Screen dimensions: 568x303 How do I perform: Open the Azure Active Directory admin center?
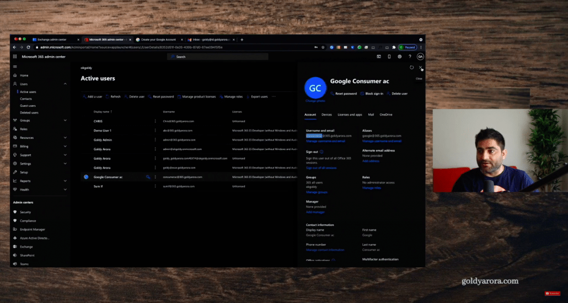tap(34, 238)
